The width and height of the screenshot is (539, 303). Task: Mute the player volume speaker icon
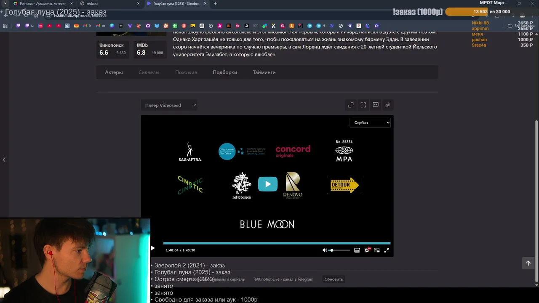pos(325,250)
